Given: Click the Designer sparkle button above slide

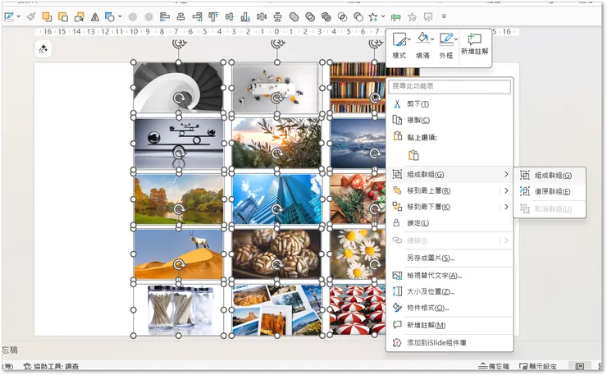Looking at the screenshot, I should tap(43, 49).
